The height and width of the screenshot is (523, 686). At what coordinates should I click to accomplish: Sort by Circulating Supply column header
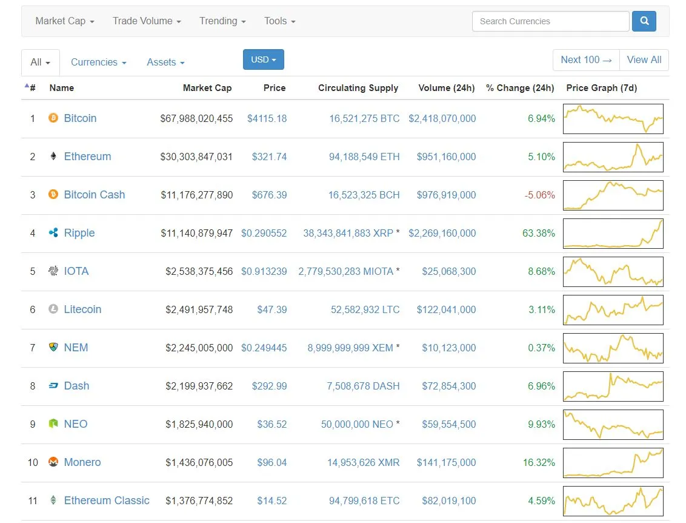click(358, 87)
